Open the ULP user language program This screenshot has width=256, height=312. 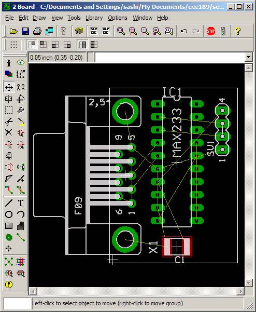tap(106, 31)
